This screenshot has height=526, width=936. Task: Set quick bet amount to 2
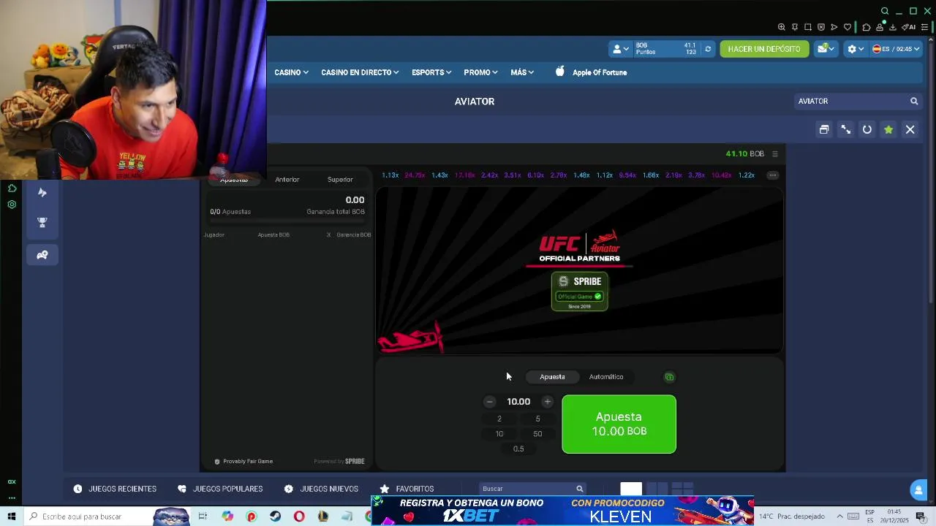coord(499,419)
